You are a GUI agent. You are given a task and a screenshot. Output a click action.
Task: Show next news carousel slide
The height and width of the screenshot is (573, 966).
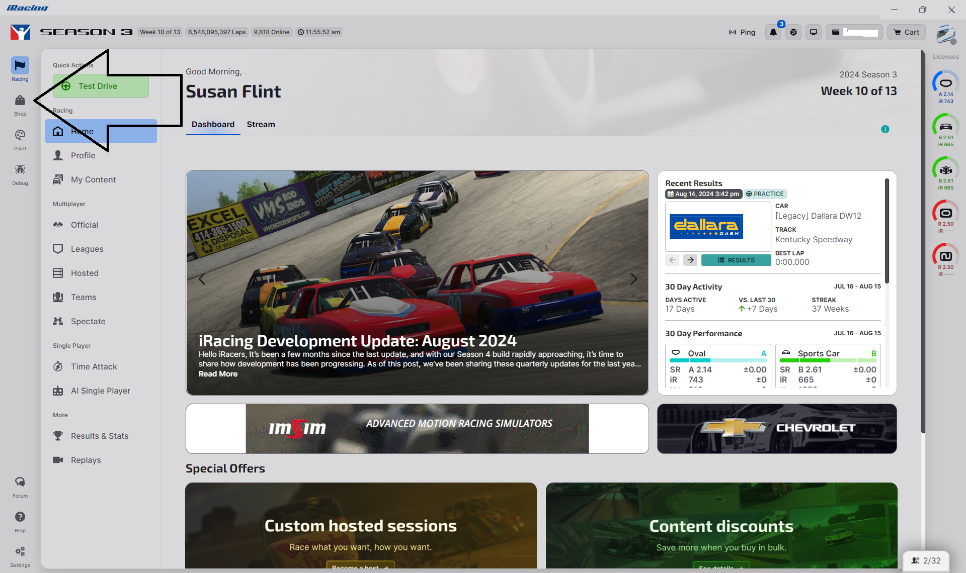[x=633, y=279]
